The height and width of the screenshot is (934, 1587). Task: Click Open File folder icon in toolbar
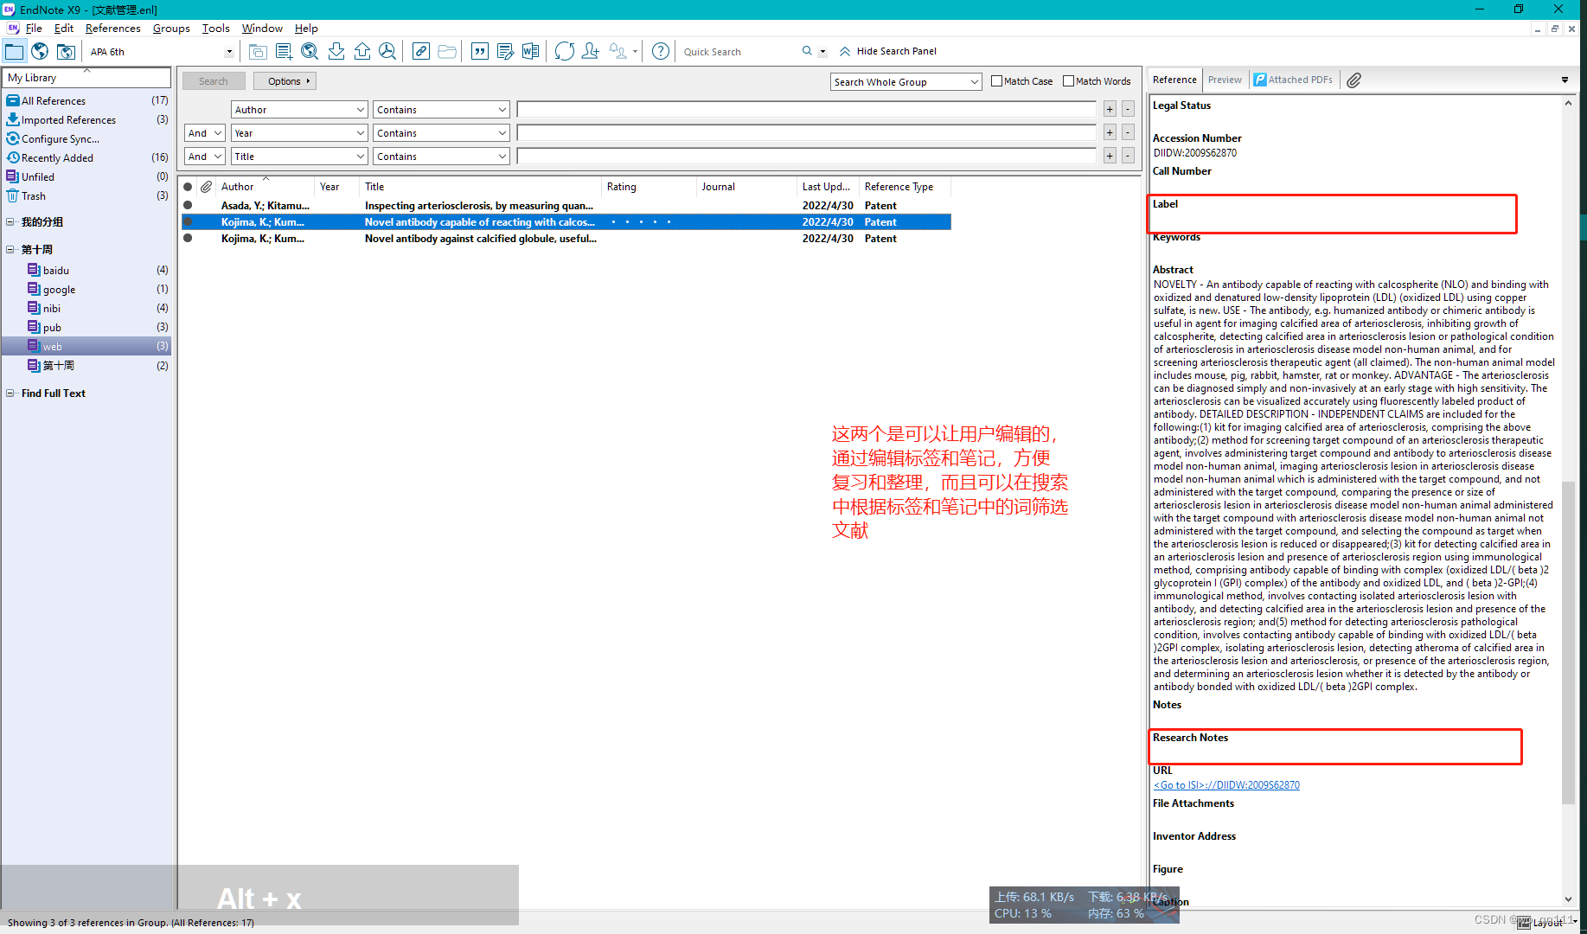tap(447, 51)
